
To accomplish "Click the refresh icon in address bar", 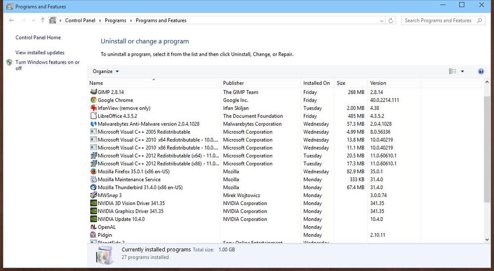I will 391,20.
